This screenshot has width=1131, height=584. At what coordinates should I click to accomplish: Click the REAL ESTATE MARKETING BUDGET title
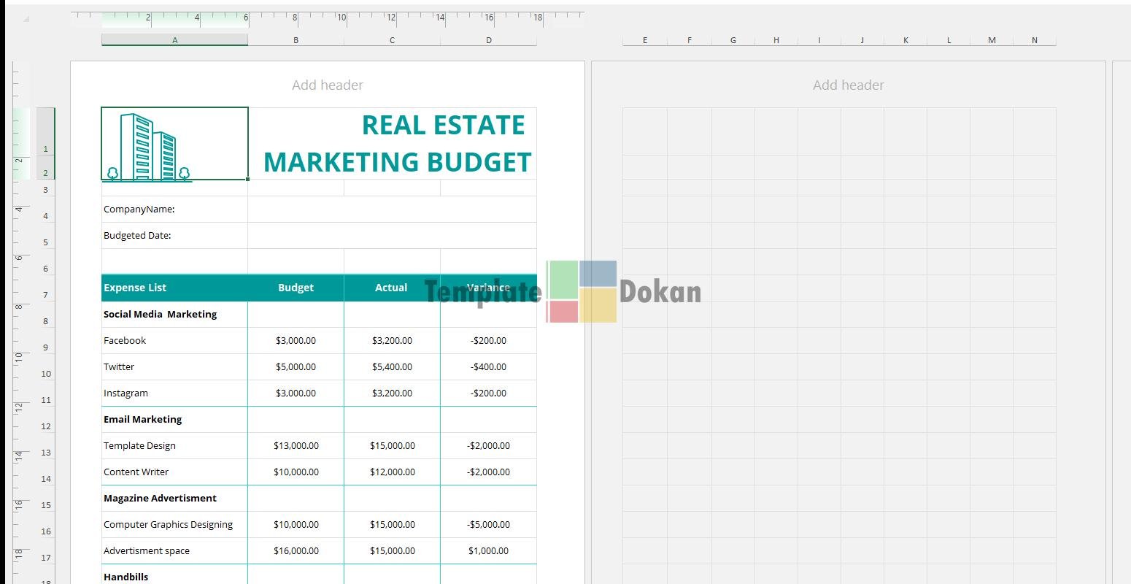pos(396,144)
